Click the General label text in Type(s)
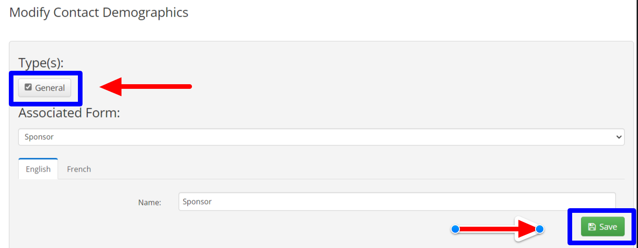The image size is (638, 248). (50, 88)
